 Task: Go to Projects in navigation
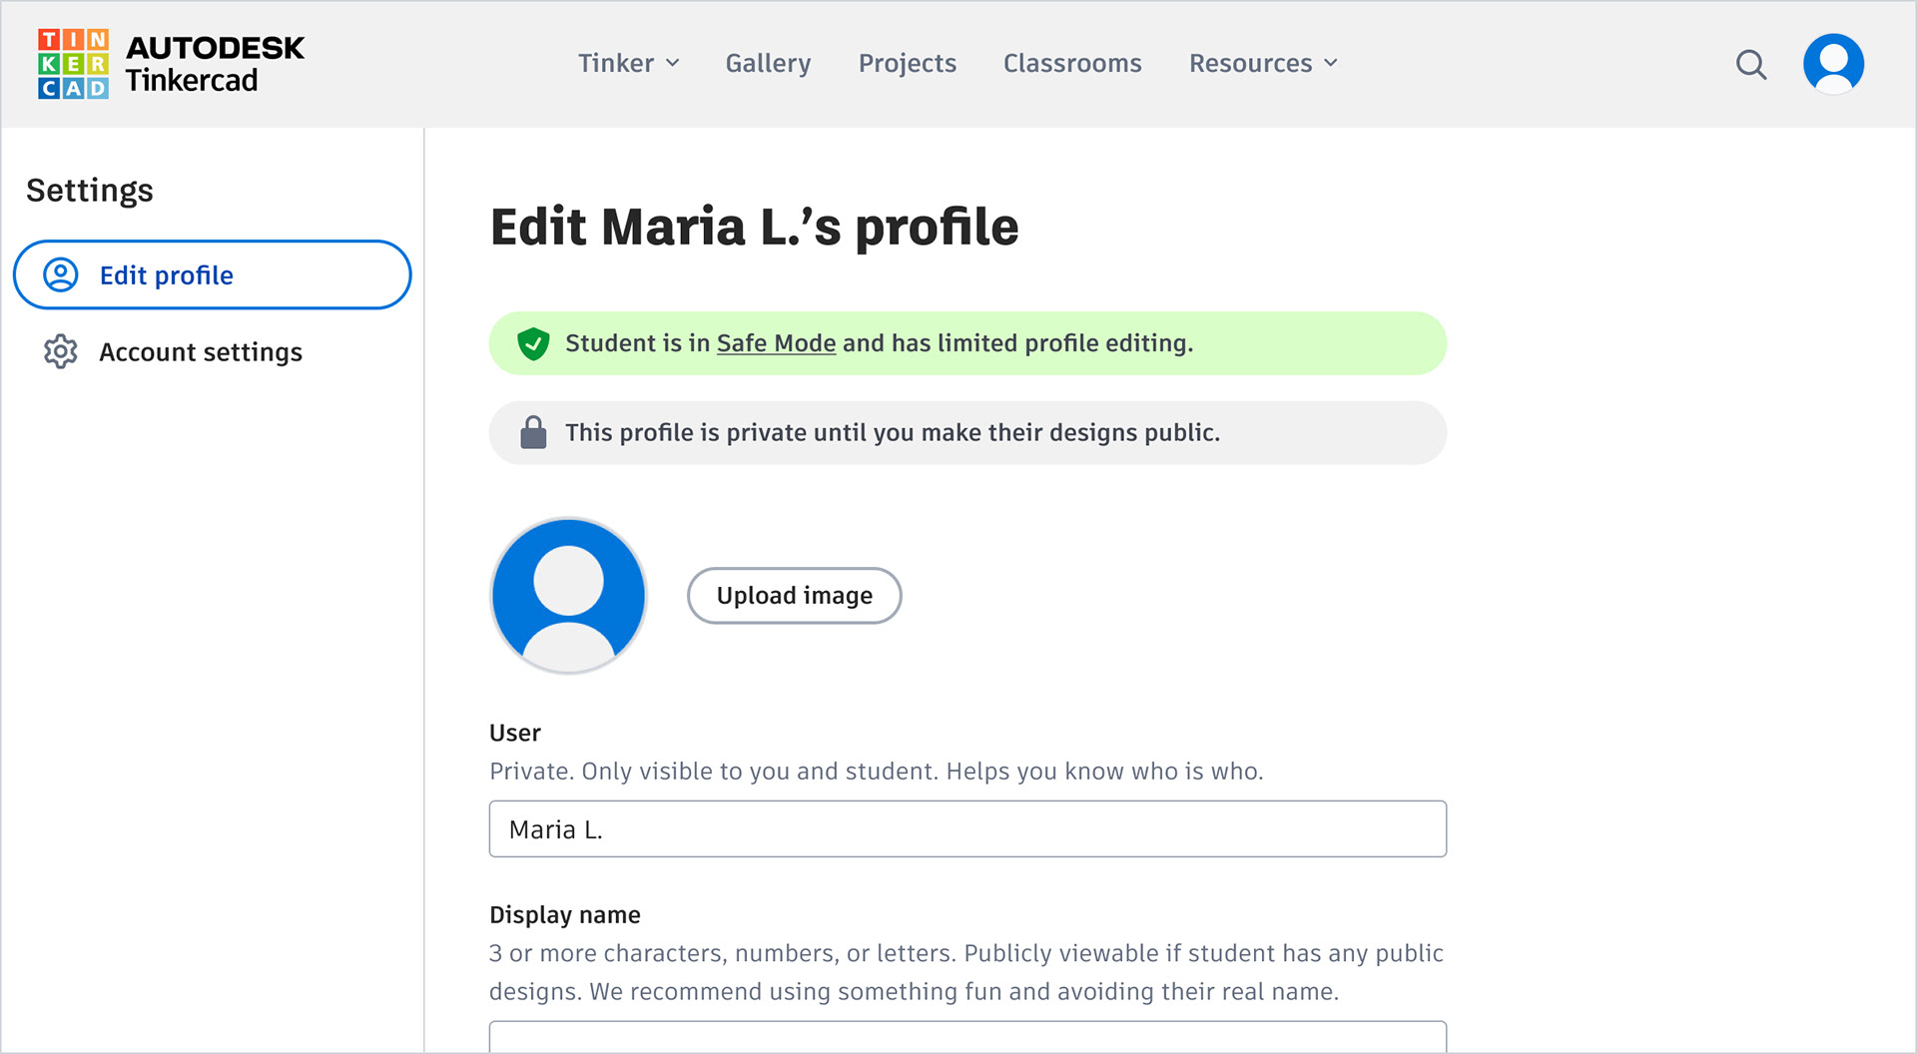pos(907,63)
